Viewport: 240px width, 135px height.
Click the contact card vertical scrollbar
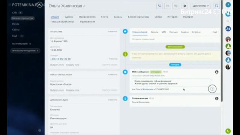(222, 51)
